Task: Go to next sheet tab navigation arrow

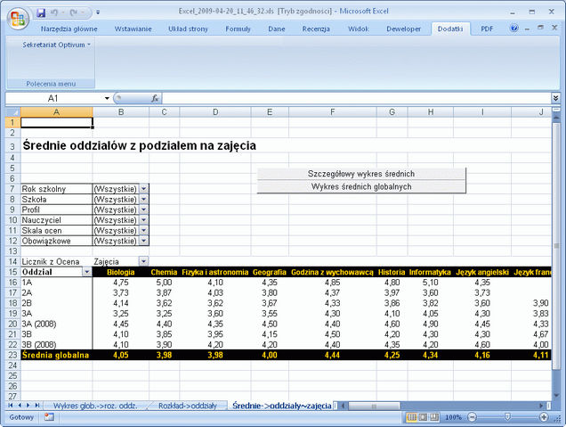Action: point(28,406)
